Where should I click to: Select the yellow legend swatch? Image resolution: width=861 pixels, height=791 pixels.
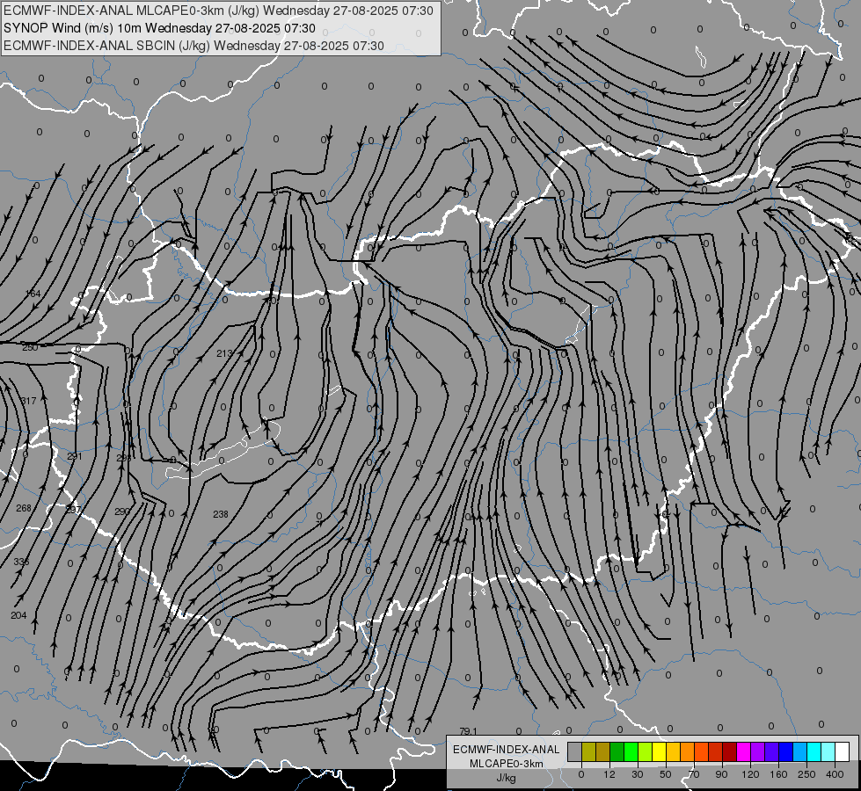click(659, 751)
